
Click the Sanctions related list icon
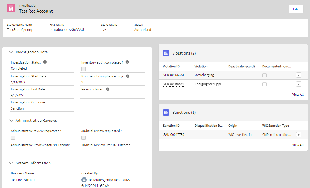coord(166,112)
